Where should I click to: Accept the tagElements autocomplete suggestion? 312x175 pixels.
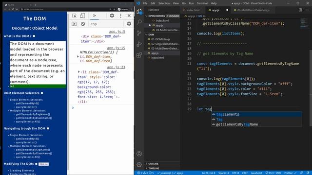[256, 114]
